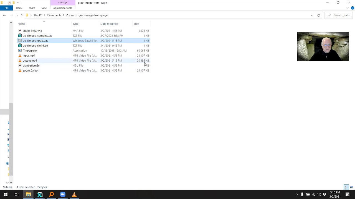The height and width of the screenshot is (199, 355).
Task: Click the output.mp4 file name
Action: coord(30,61)
